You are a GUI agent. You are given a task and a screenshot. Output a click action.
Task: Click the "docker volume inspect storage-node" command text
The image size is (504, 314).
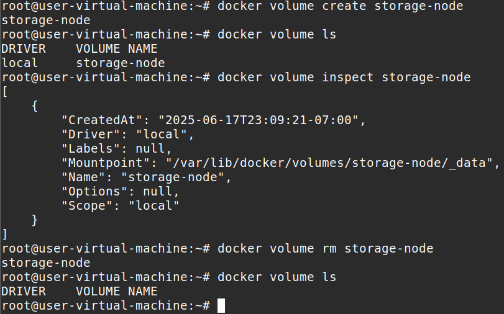pyautogui.click(x=344, y=78)
